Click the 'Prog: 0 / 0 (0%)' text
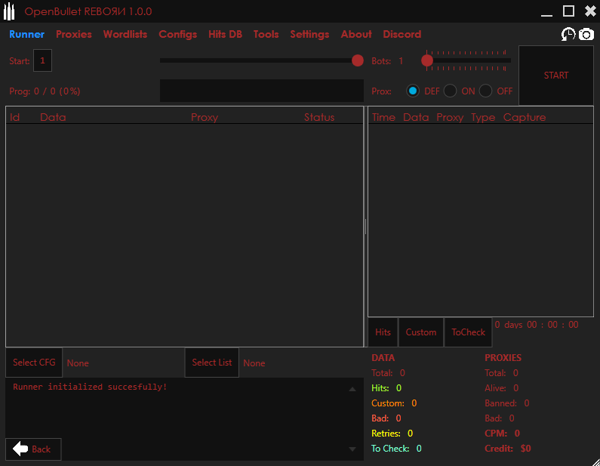 pos(45,91)
